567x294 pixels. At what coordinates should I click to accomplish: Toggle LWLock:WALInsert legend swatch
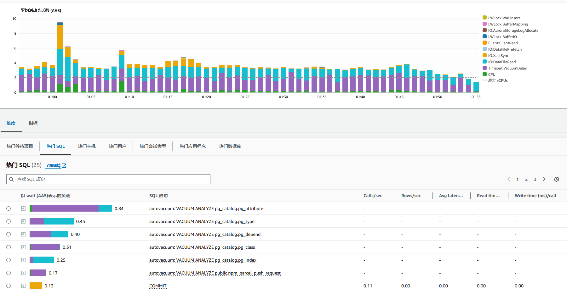tap(485, 18)
